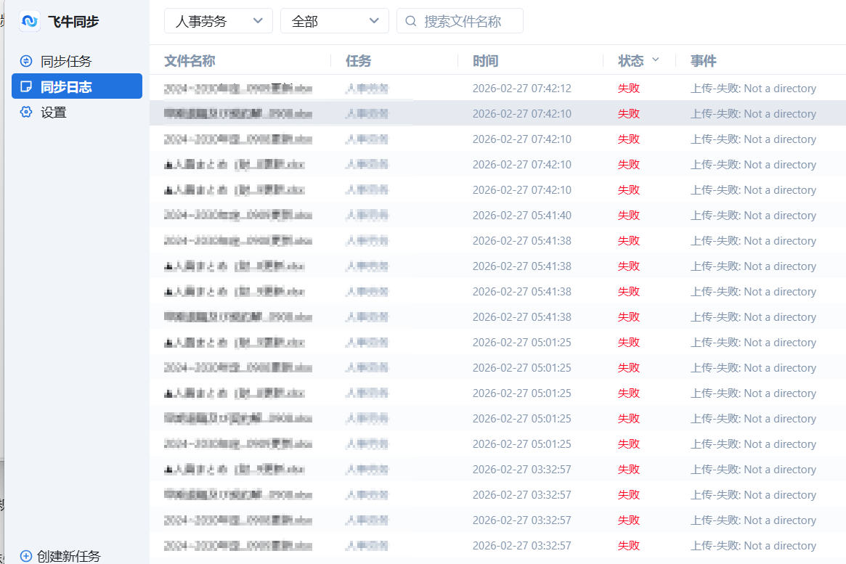Click the 创建新任务 action at bottom
Screen dimensions: 846x564
pos(67,556)
